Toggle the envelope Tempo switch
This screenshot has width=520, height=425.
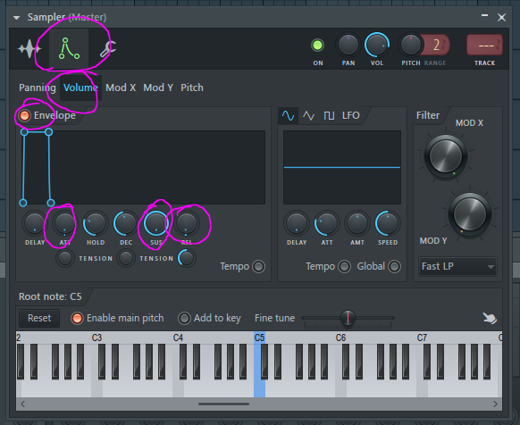259,267
